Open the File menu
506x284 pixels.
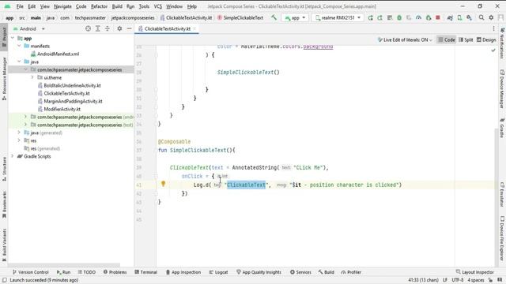click(x=20, y=6)
